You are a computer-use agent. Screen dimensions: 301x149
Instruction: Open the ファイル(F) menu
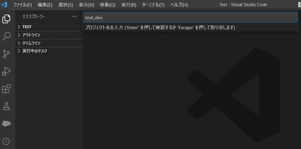22,5
